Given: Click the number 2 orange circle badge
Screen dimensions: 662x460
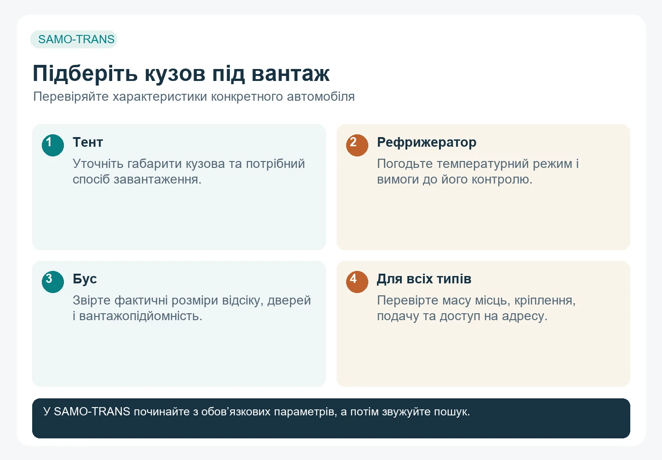Looking at the screenshot, I should click(357, 145).
